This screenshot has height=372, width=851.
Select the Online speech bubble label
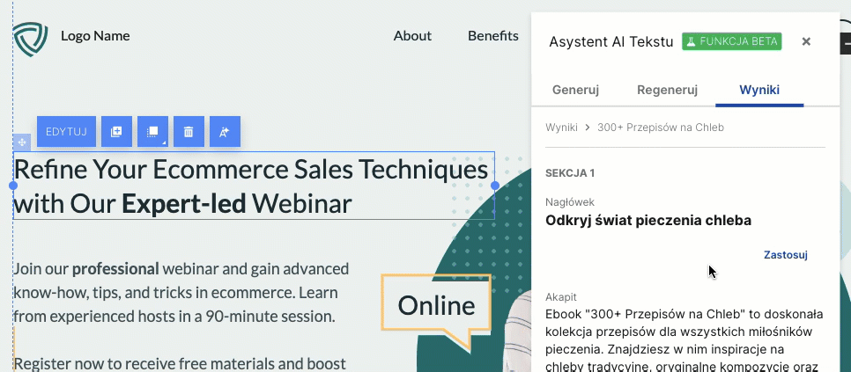(436, 305)
